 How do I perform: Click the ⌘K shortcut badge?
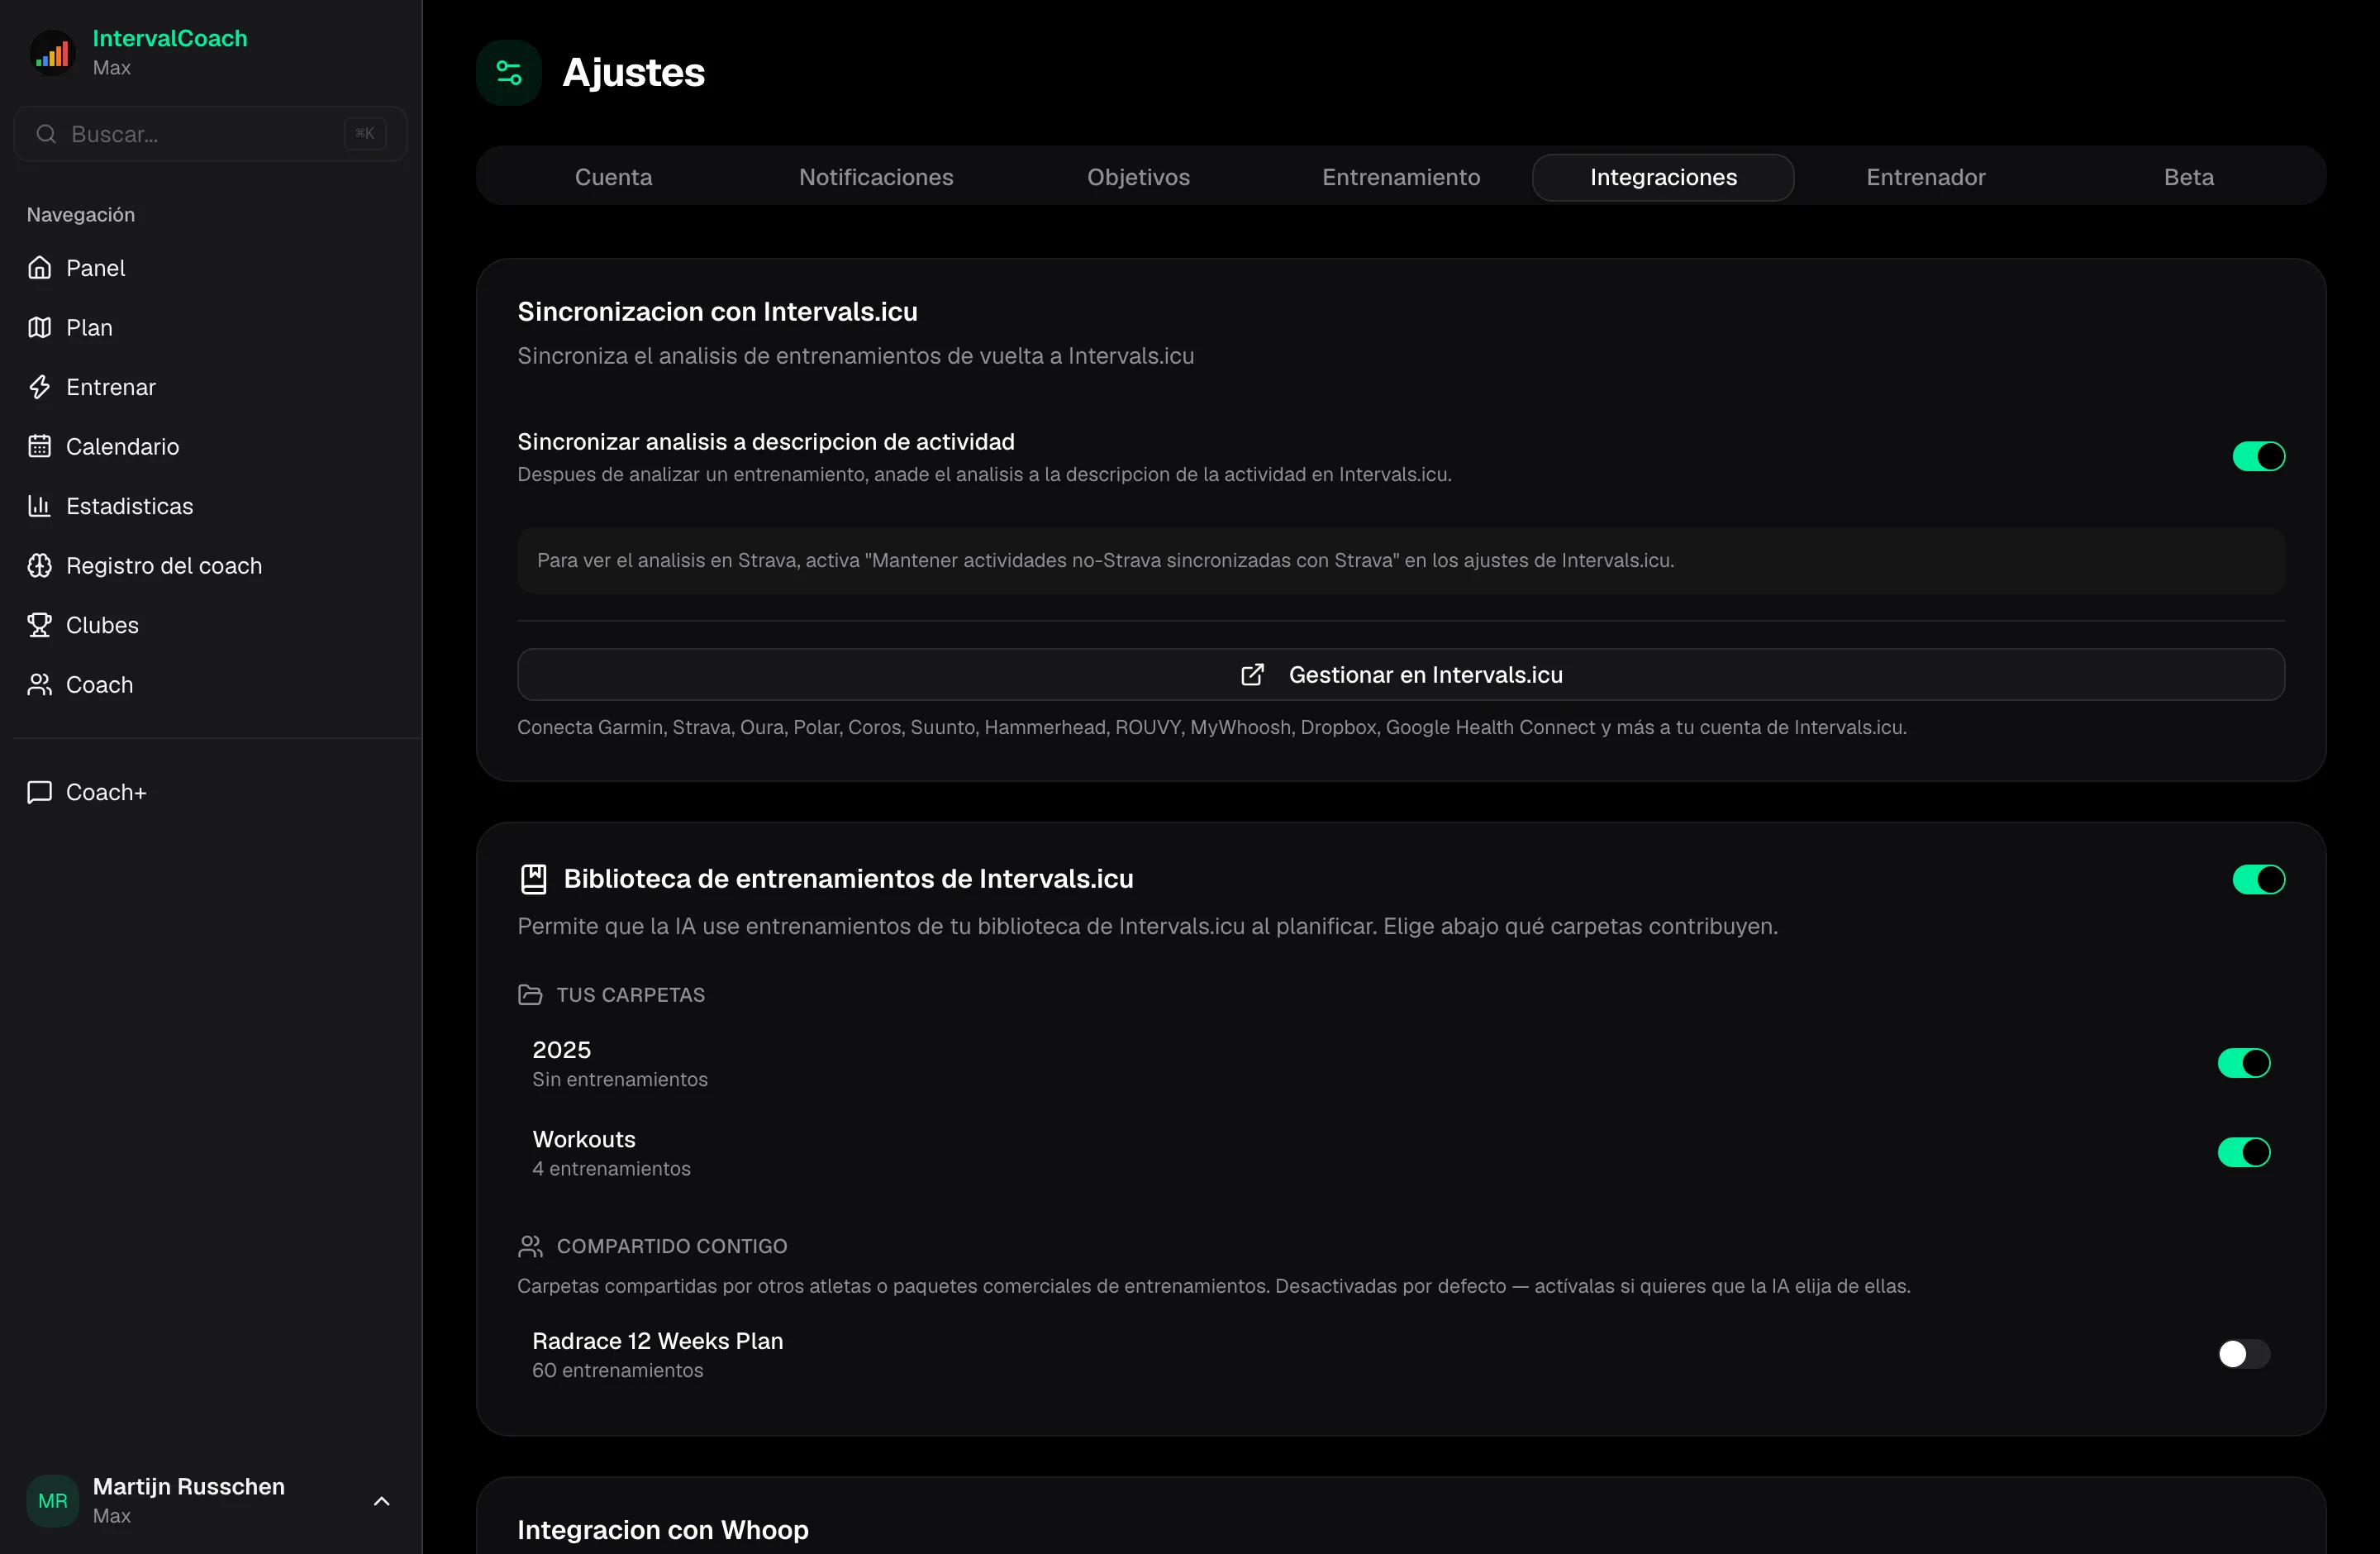point(365,133)
